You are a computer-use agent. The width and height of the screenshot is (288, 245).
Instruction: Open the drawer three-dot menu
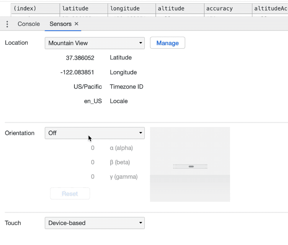pos(7,24)
